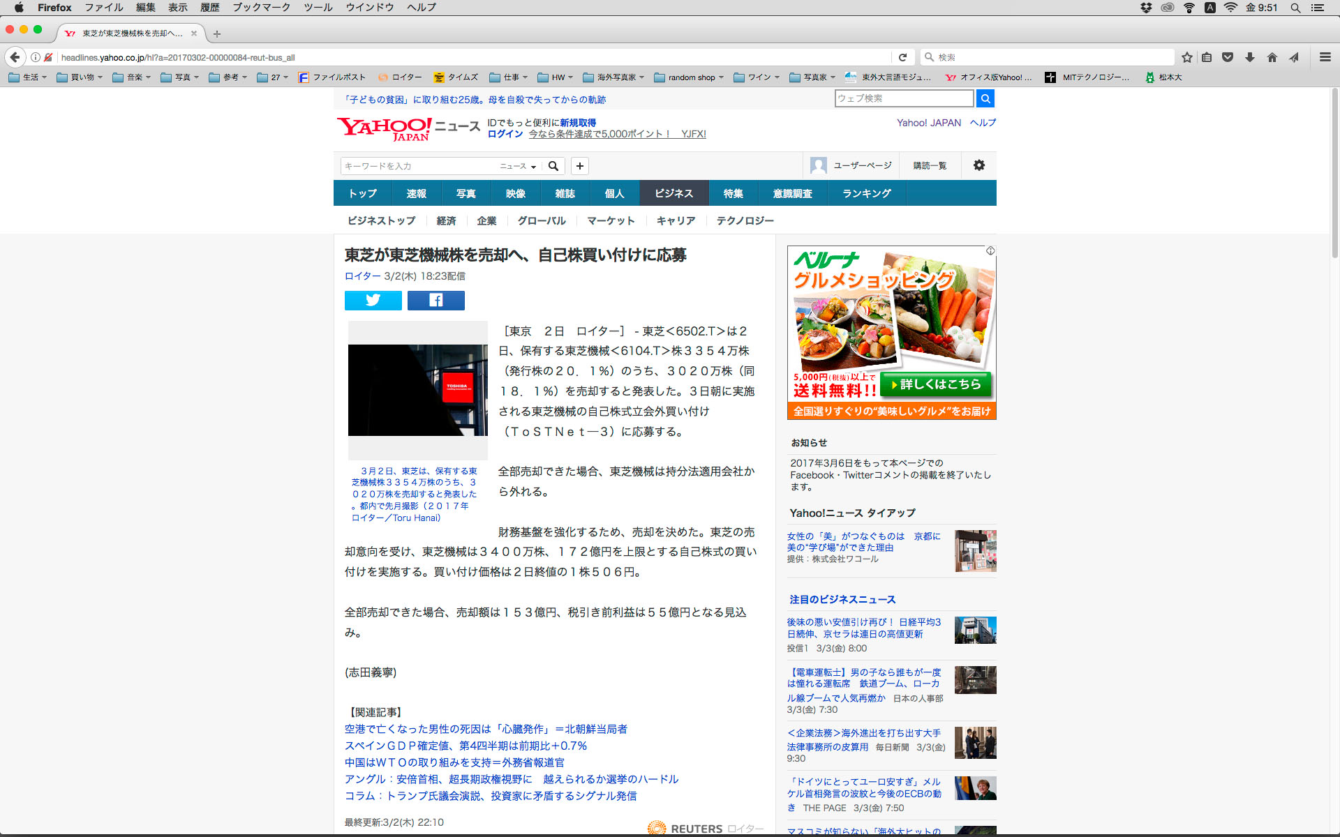Bookmark this page with star icon
This screenshot has height=837, width=1340.
click(1186, 57)
